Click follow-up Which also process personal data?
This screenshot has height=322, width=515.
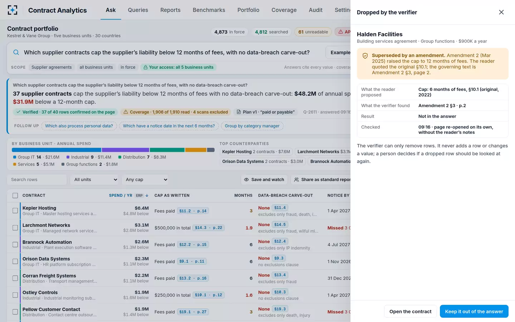(79, 126)
